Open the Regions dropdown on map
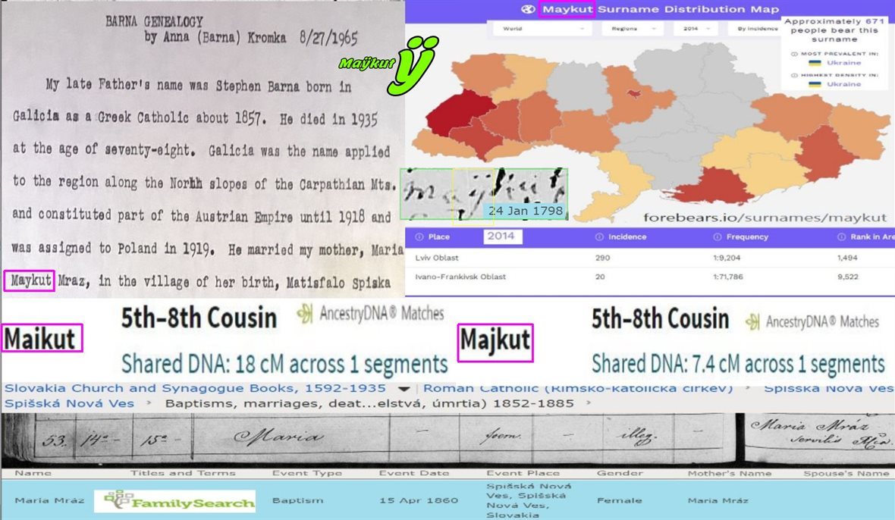 631,29
